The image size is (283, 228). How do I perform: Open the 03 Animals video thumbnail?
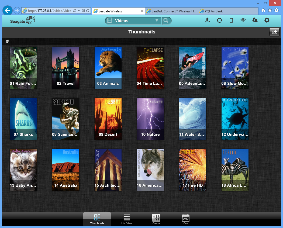[108, 68]
